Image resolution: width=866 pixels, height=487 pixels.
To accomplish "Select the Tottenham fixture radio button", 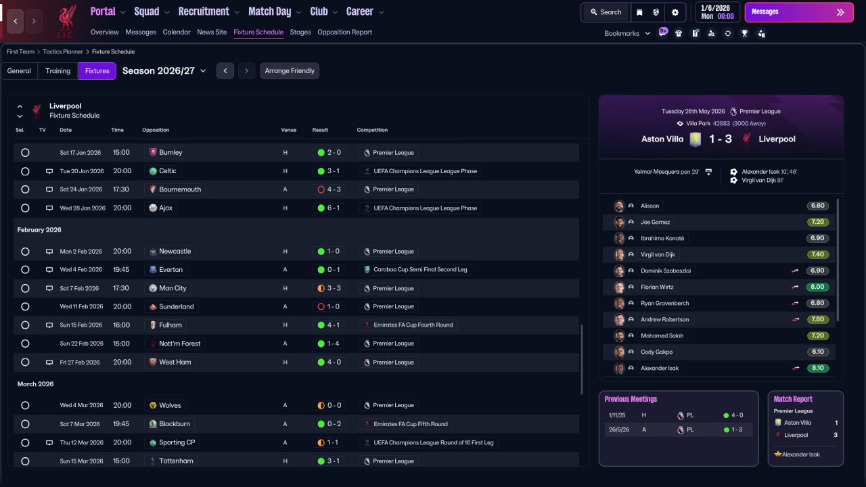I will tap(25, 461).
